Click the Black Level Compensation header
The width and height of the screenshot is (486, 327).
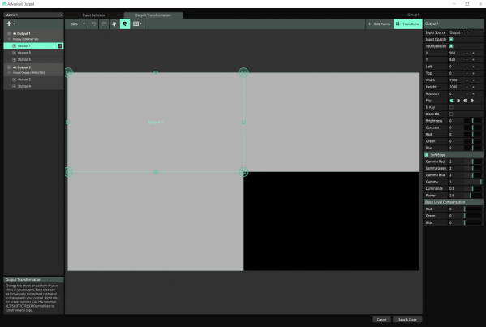(454, 202)
